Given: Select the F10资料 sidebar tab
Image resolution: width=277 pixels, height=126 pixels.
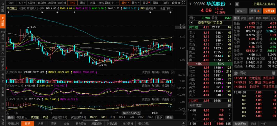Looking at the screenshot, I should coord(3,35).
